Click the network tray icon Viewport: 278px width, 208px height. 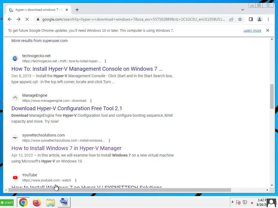point(245,202)
